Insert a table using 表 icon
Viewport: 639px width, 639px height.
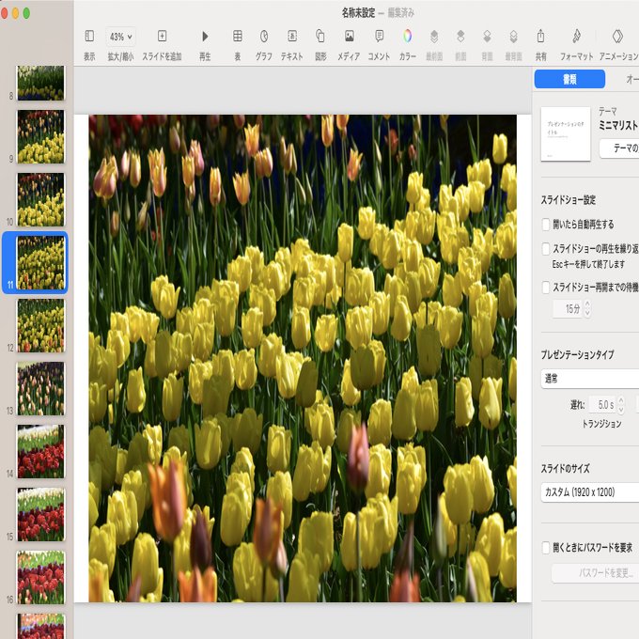(x=238, y=37)
